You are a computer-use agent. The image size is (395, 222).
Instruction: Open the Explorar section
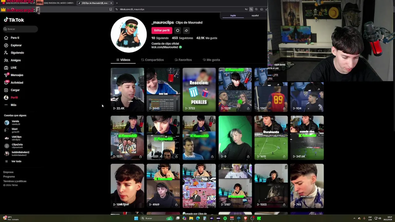coord(13,45)
